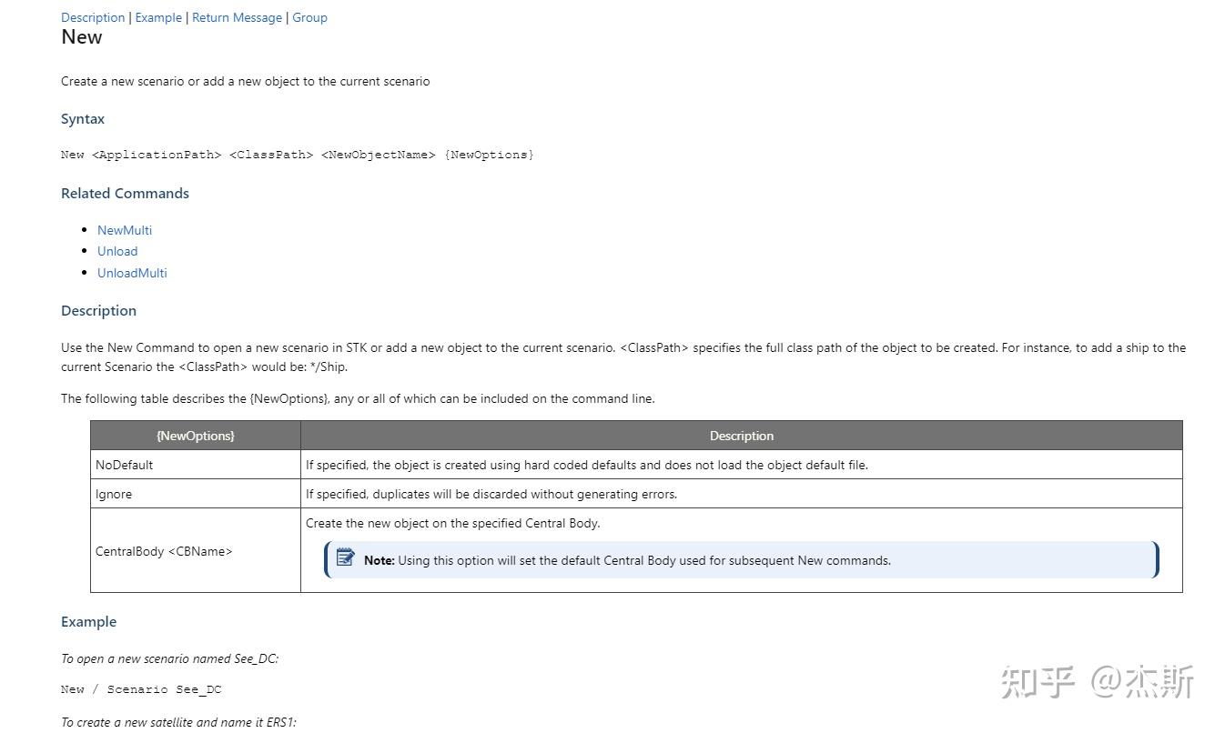The height and width of the screenshot is (733, 1225).
Task: Go to the Group link
Action: (x=309, y=17)
